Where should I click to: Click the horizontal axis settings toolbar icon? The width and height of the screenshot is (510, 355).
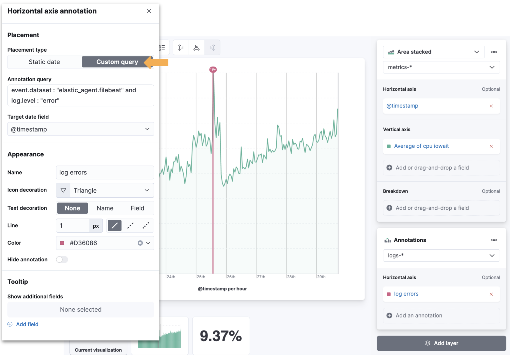pos(196,47)
